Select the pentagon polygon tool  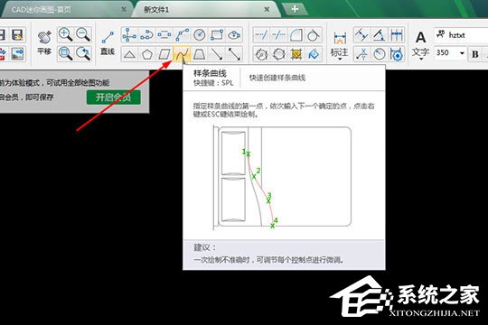[x=146, y=54]
